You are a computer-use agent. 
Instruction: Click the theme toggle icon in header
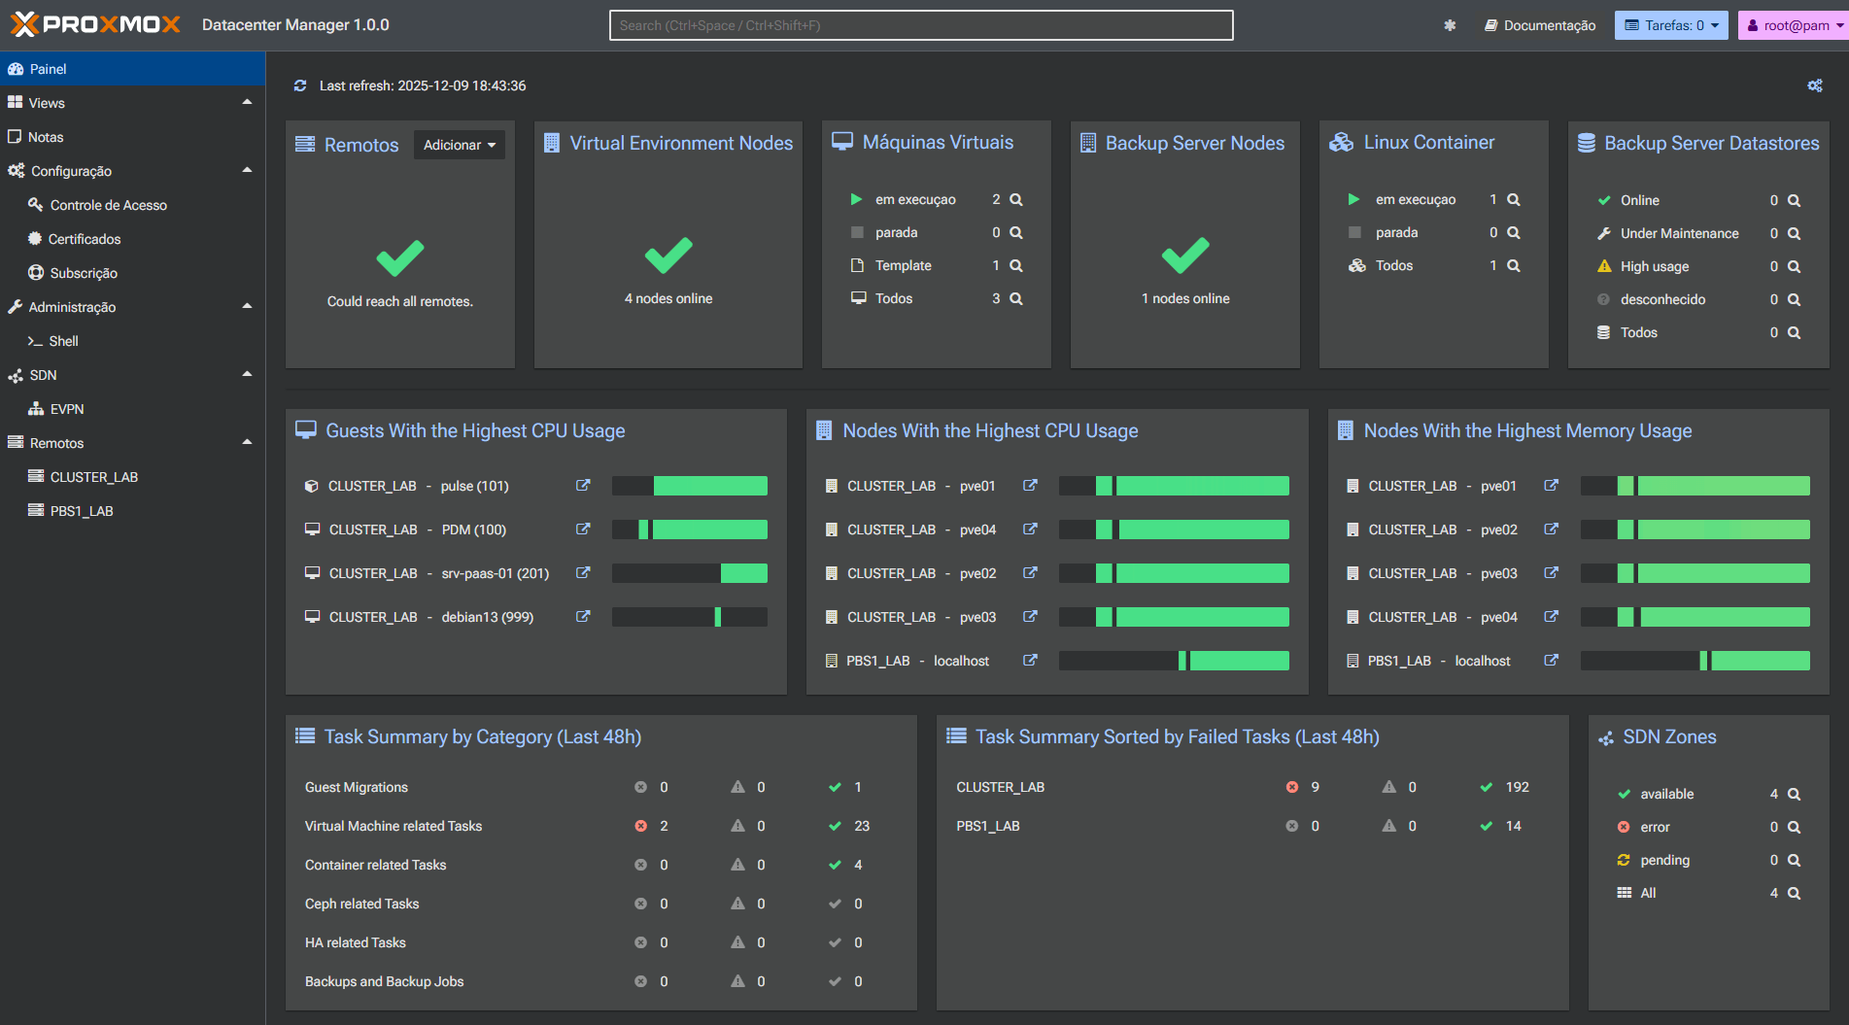click(x=1450, y=25)
